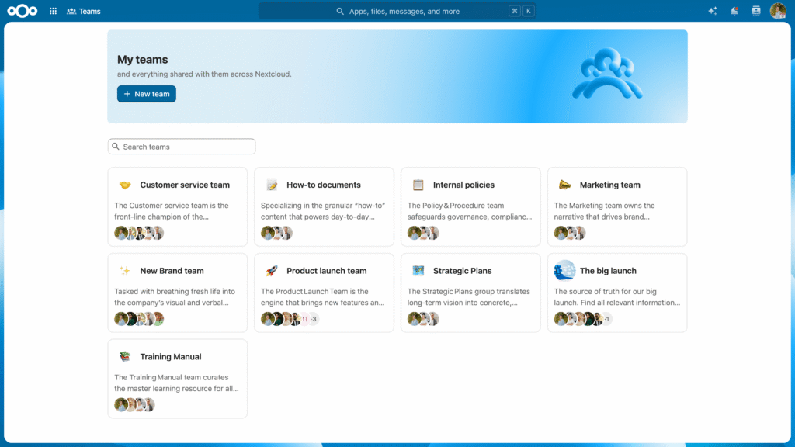Click The big launch wave avatar
Viewport: 795px width, 447px height.
click(x=564, y=271)
